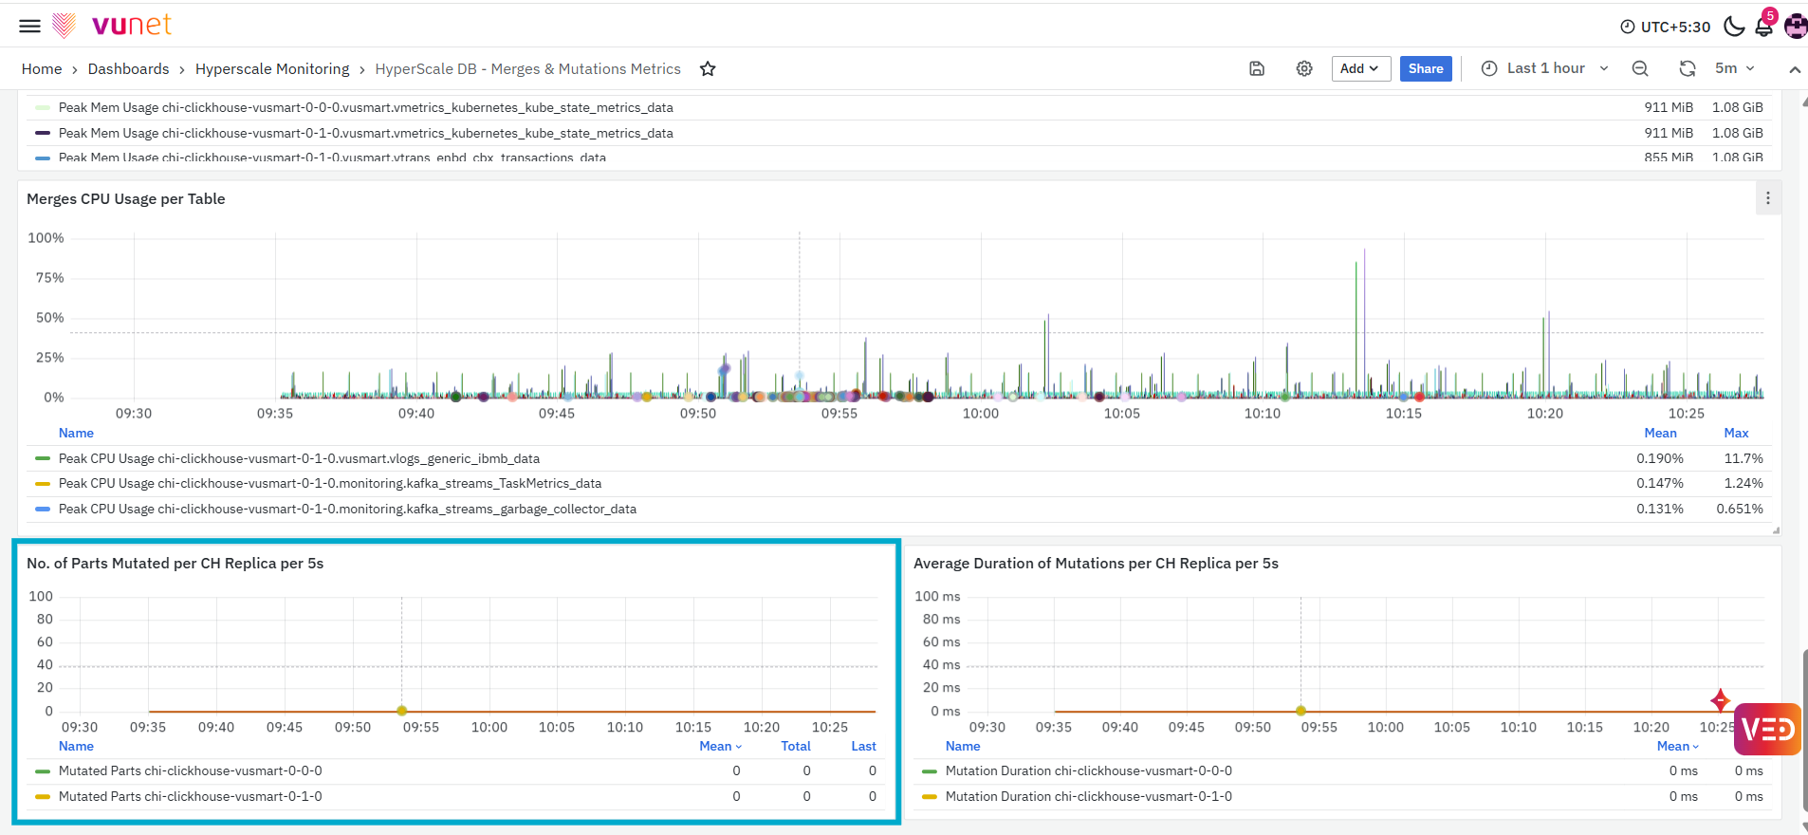Open Last 1 hour time picker

coord(1544,68)
